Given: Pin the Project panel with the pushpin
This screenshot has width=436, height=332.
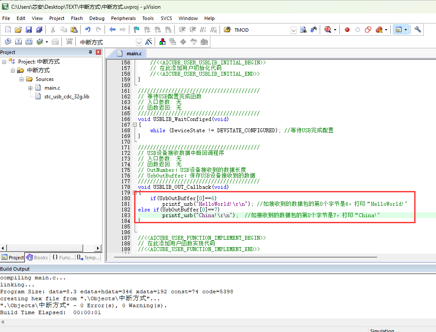Looking at the screenshot, I should (x=90, y=52).
